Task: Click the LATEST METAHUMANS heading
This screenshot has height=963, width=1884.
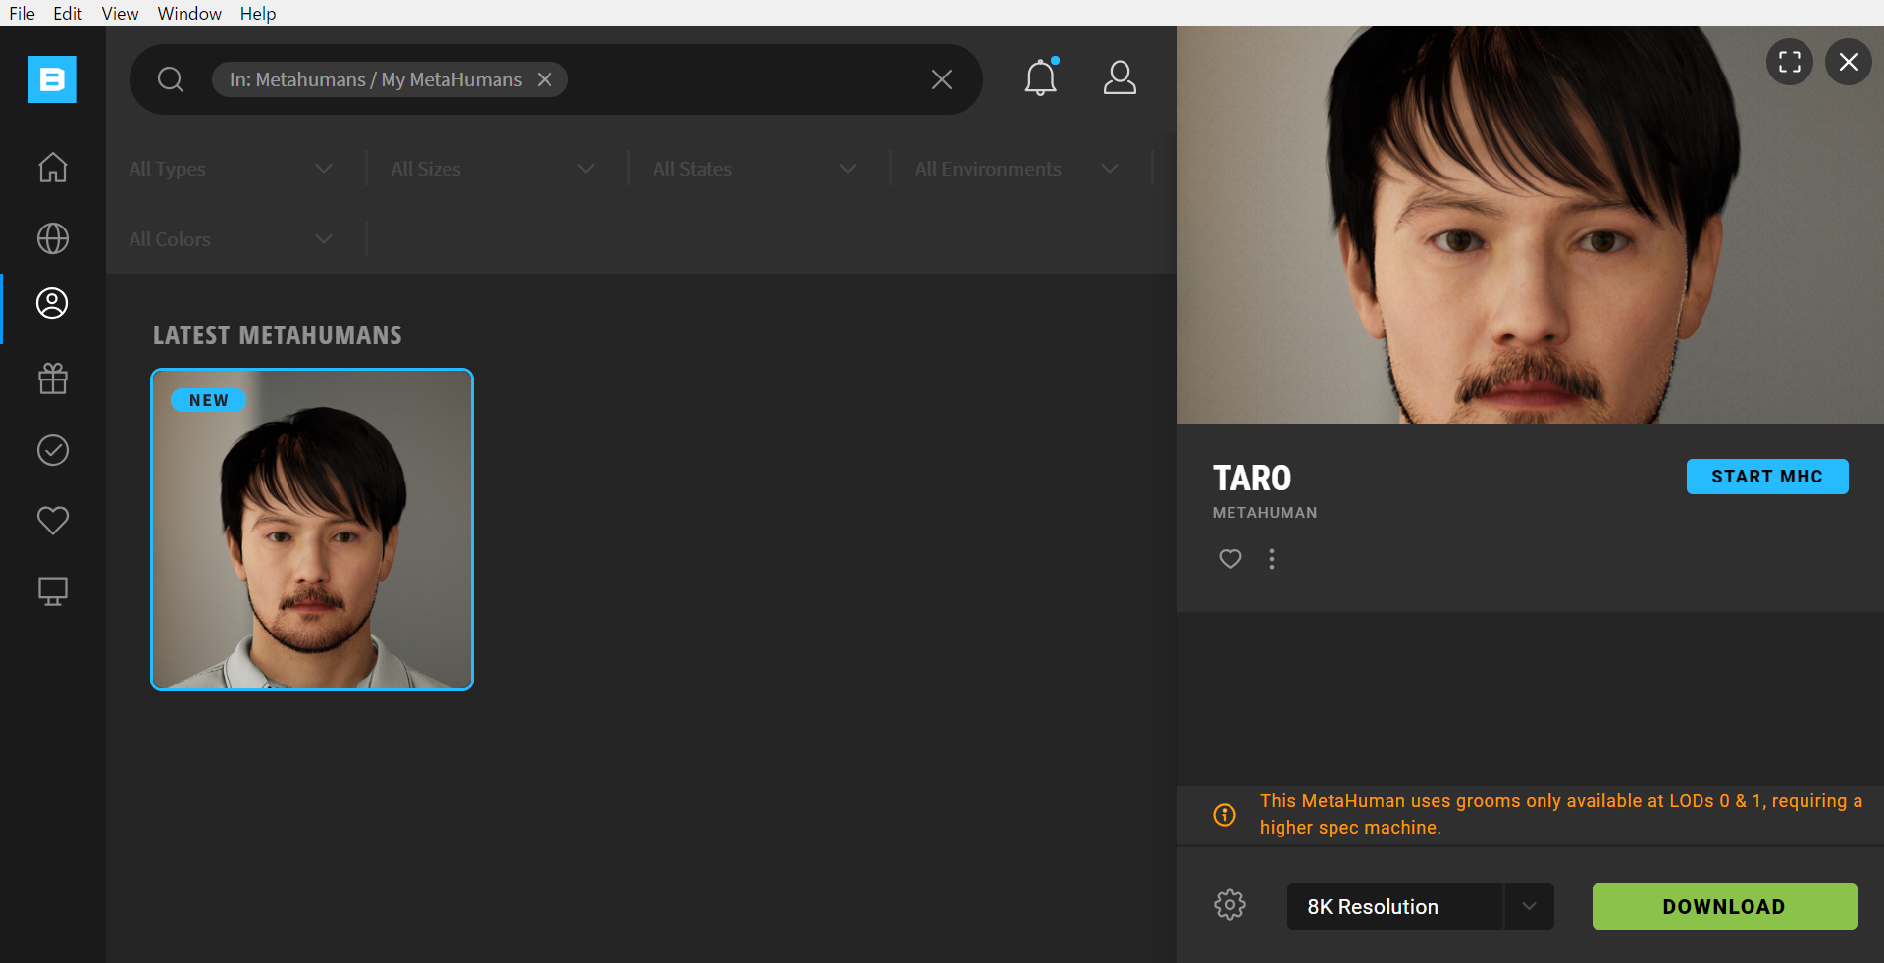Action: tap(278, 335)
